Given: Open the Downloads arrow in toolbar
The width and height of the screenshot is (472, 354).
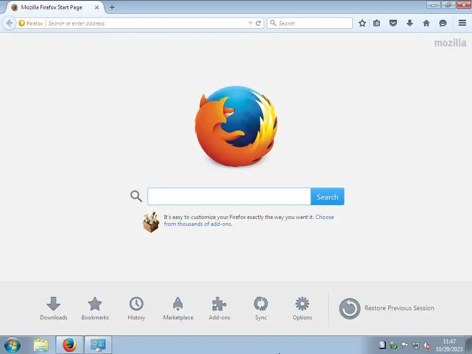Looking at the screenshot, I should pyautogui.click(x=410, y=23).
